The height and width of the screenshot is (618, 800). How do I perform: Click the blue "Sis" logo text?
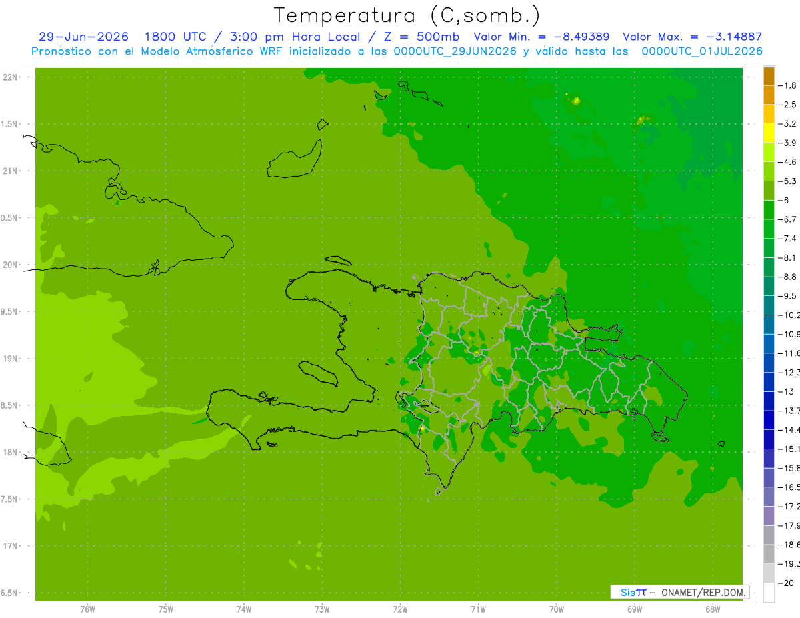tap(628, 592)
